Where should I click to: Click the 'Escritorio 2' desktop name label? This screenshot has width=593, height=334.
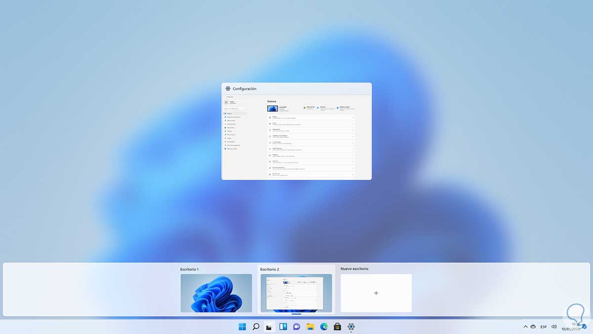pos(270,270)
